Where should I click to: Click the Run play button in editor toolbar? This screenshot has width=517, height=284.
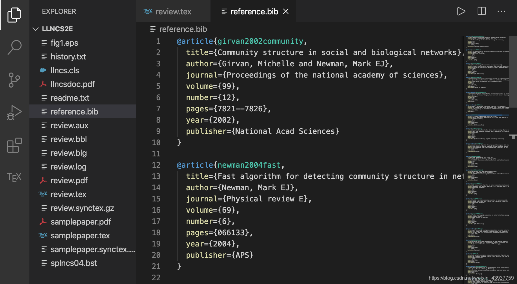461,12
